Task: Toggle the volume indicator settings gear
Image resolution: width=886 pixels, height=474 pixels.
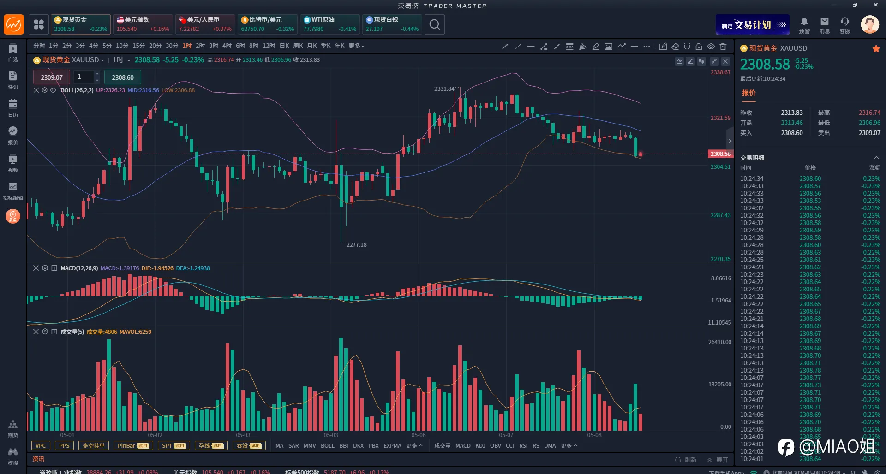Action: tap(45, 332)
